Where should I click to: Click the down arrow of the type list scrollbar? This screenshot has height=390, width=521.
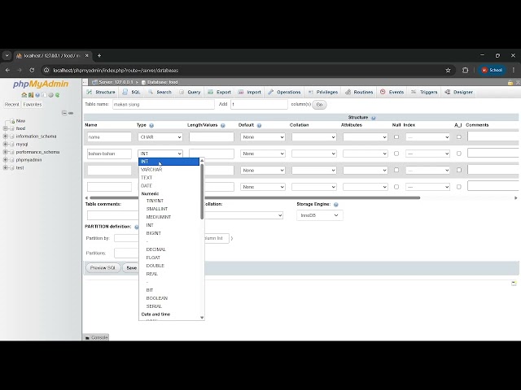[202, 318]
